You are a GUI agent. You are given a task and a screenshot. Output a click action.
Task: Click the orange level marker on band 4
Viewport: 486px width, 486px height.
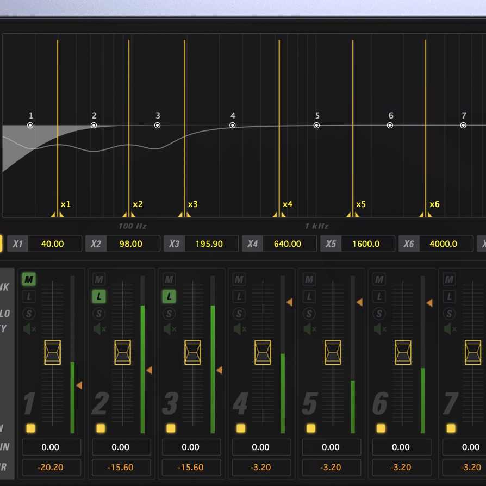pyautogui.click(x=290, y=302)
